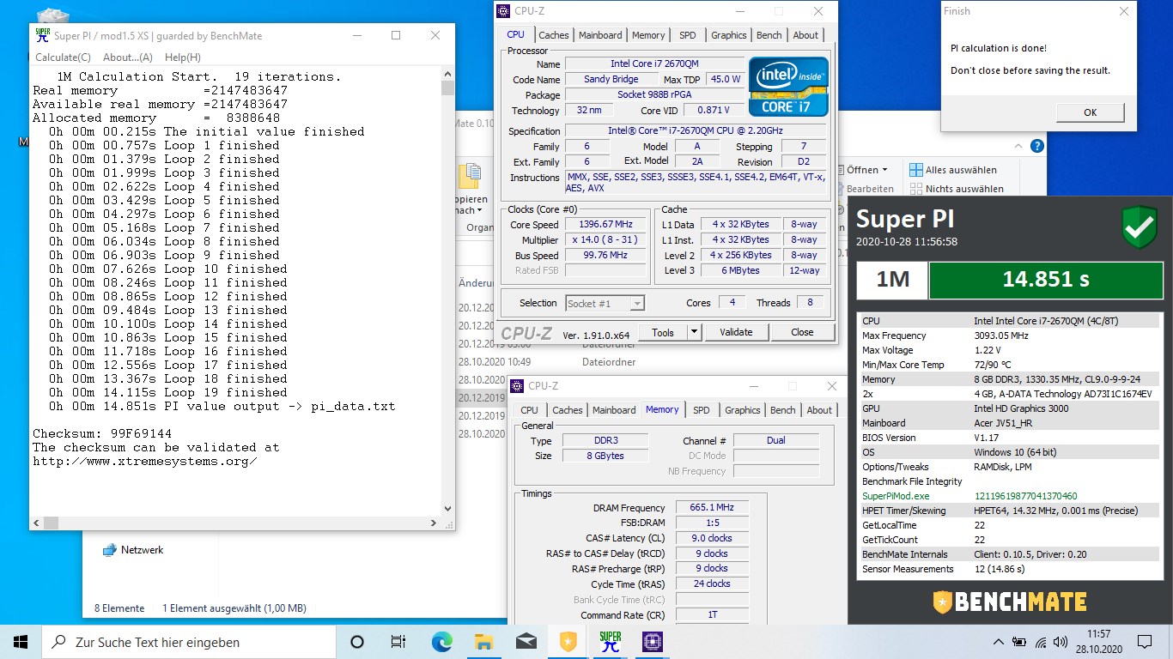Launch Microsoft Edge from taskbar
1173x659 pixels.
[441, 641]
